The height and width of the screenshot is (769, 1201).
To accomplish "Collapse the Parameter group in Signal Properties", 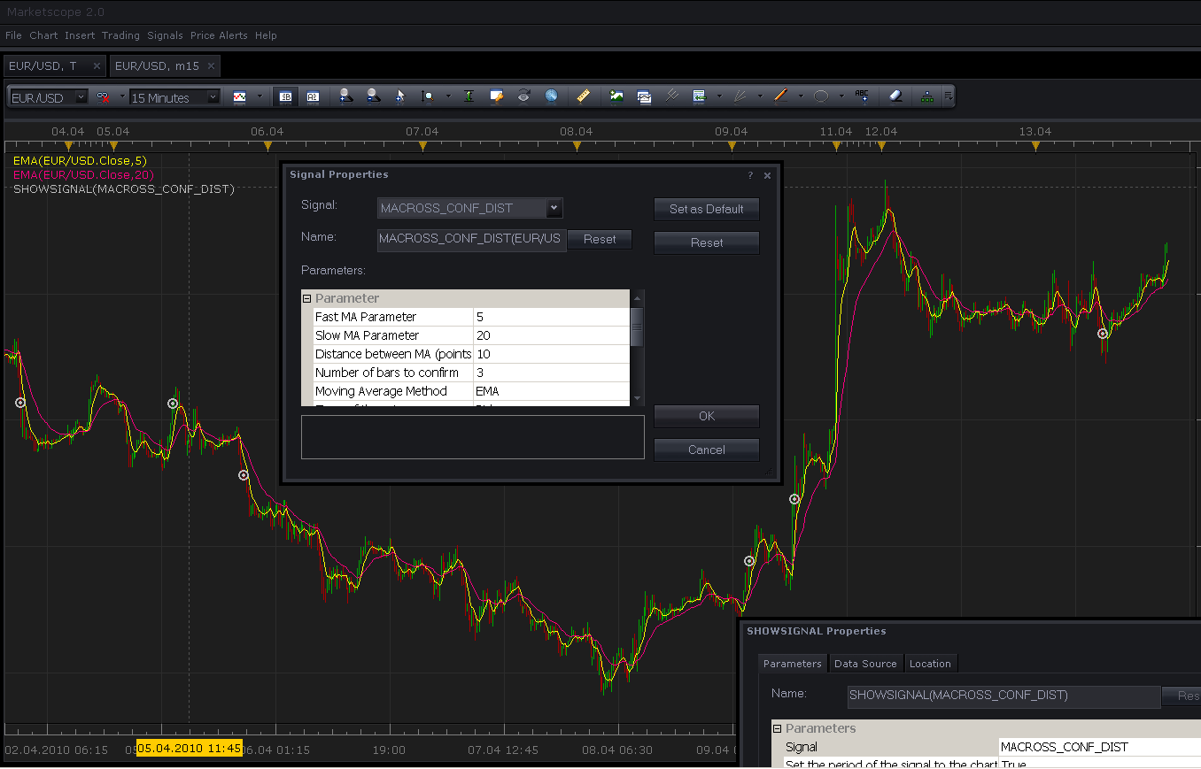I will tap(307, 298).
